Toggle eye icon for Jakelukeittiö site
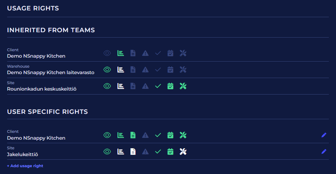The image size is (336, 174). [107, 151]
